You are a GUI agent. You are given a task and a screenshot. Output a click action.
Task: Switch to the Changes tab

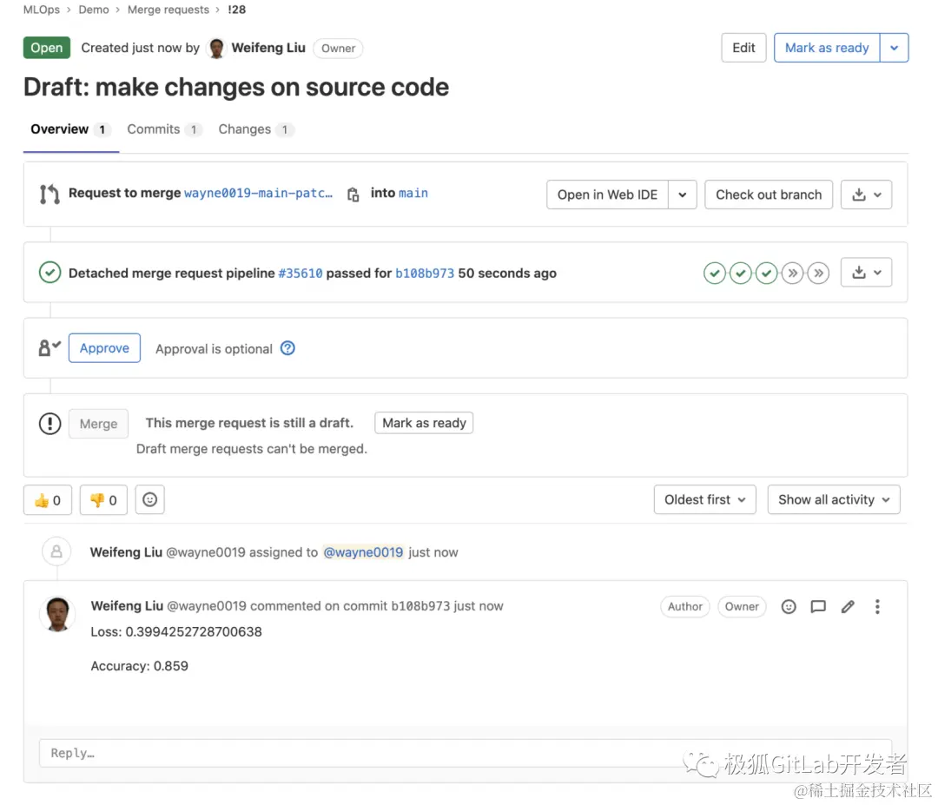(255, 129)
